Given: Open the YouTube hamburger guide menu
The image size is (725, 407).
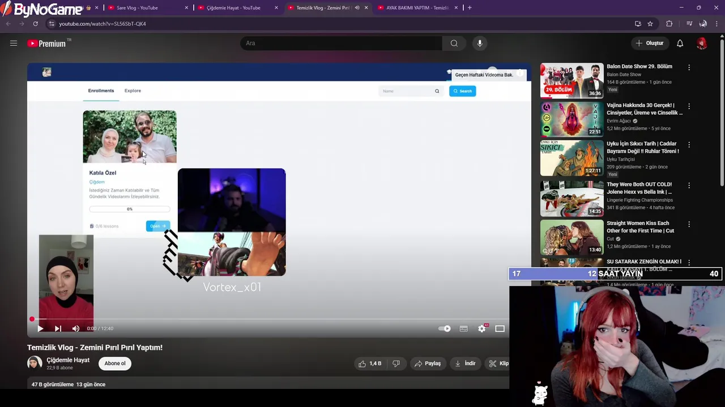Looking at the screenshot, I should pos(14,43).
